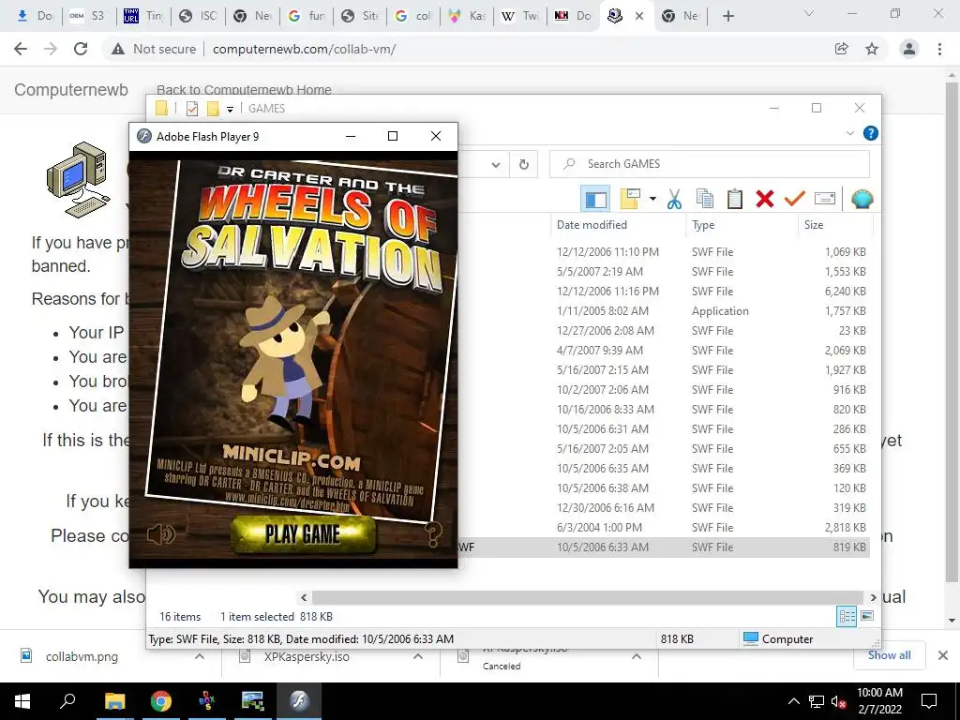This screenshot has width=960, height=720.
Task: Open the Windows Start menu
Action: 22,701
